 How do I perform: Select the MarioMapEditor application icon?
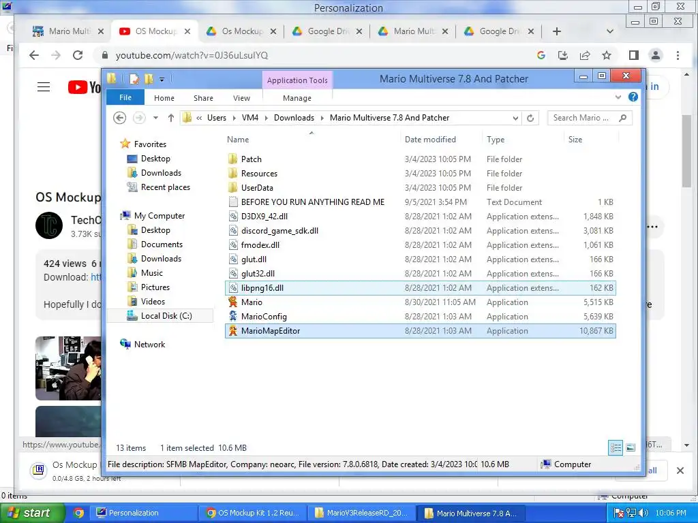tap(233, 330)
